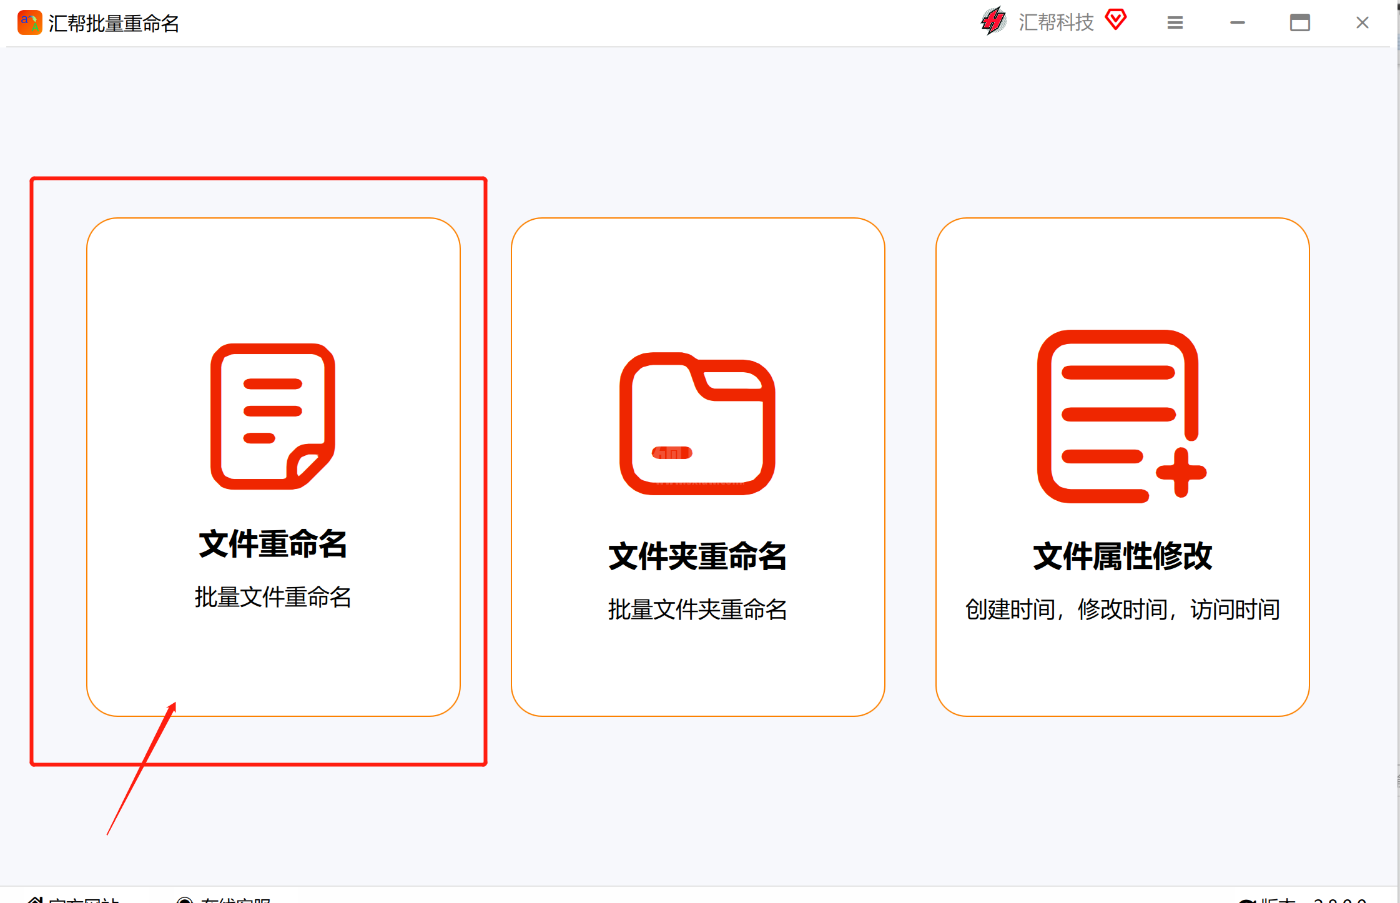This screenshot has width=1400, height=903.
Task: Click the 版本 version number in the footer
Action: click(1303, 899)
